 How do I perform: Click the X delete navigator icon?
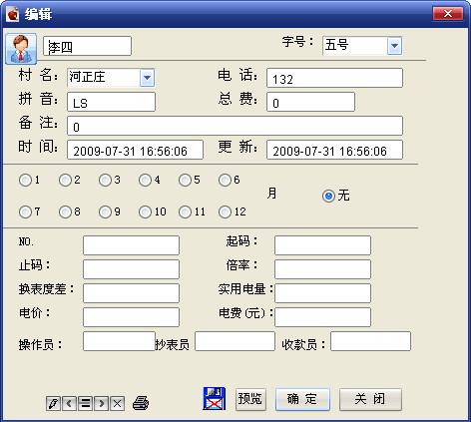(117, 403)
